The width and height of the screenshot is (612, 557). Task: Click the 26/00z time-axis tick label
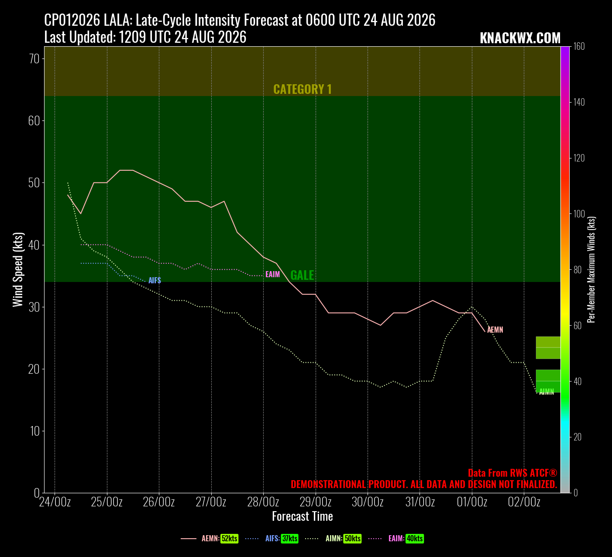(x=159, y=502)
